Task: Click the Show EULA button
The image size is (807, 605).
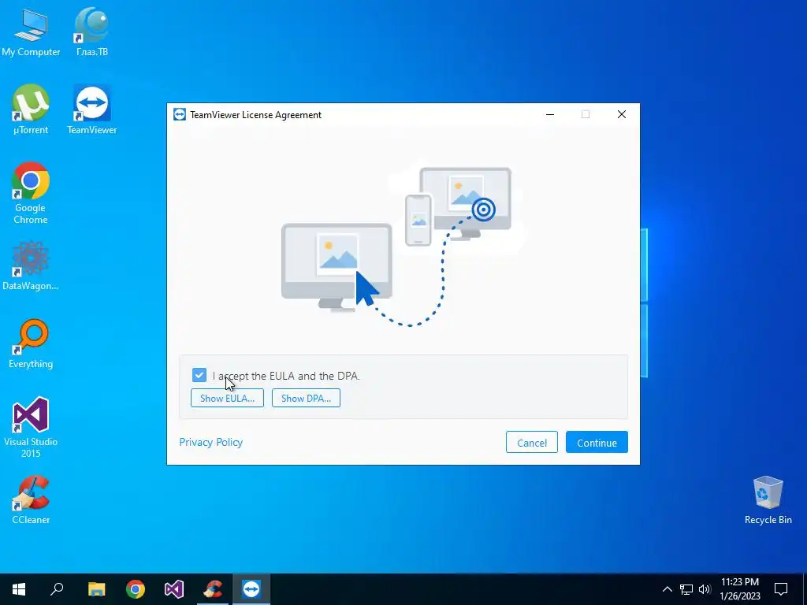Action: click(x=227, y=398)
